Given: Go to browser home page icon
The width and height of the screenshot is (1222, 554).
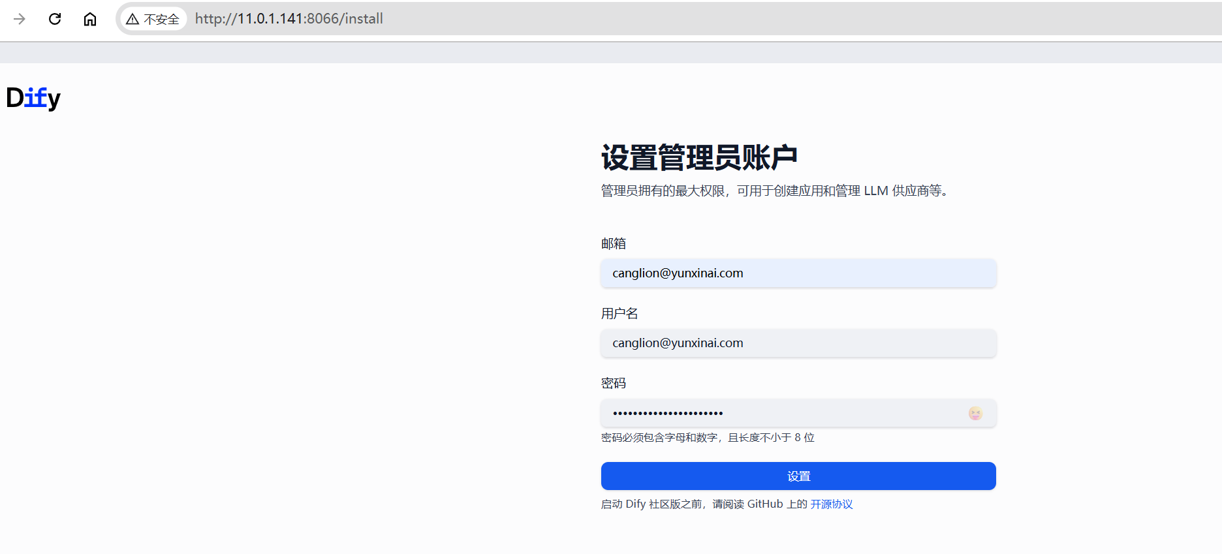Looking at the screenshot, I should tap(90, 19).
